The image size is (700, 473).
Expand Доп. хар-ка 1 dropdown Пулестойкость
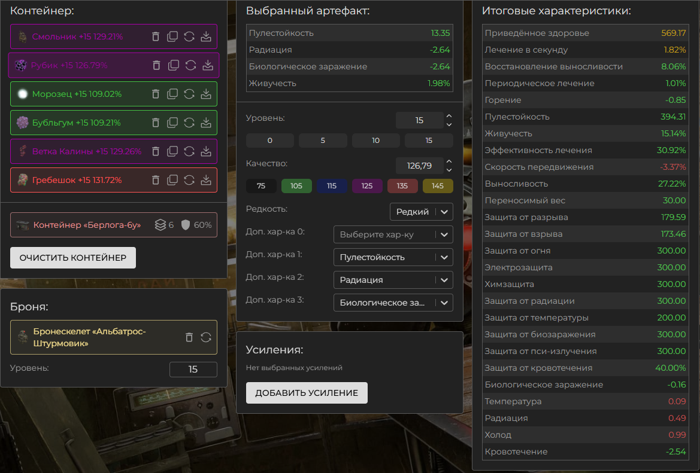pyautogui.click(x=393, y=257)
